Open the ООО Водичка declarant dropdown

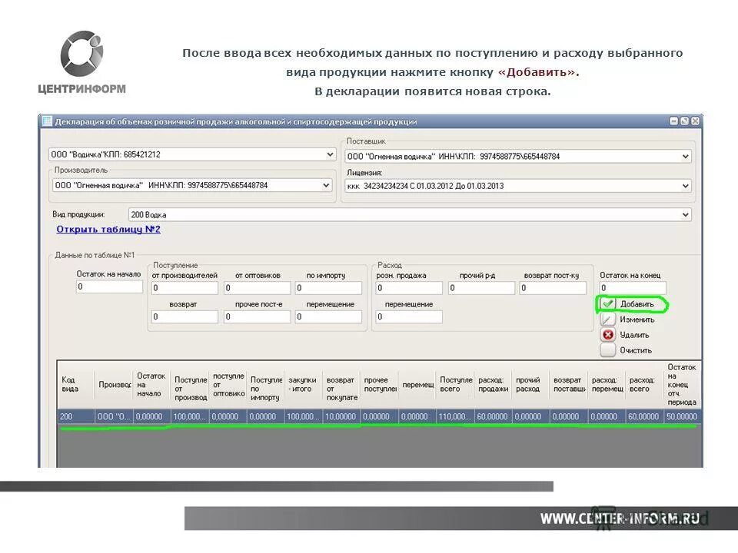coord(329,154)
